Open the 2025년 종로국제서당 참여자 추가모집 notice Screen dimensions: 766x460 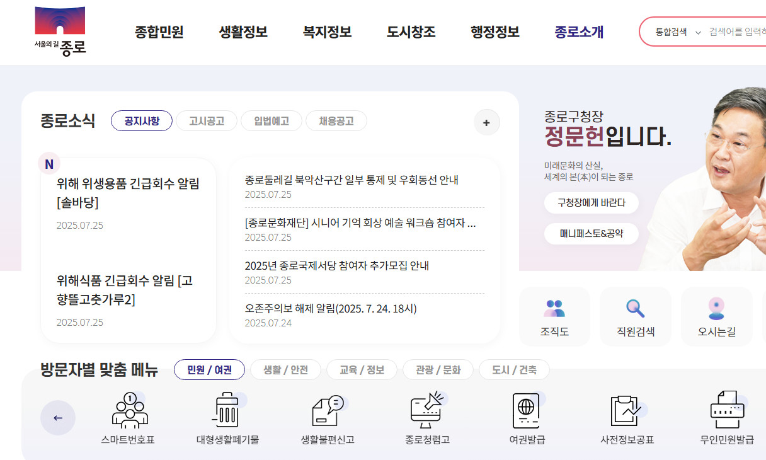pos(336,266)
